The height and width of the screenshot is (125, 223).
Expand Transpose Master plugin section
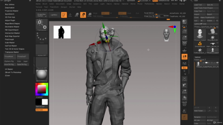tap(12, 52)
